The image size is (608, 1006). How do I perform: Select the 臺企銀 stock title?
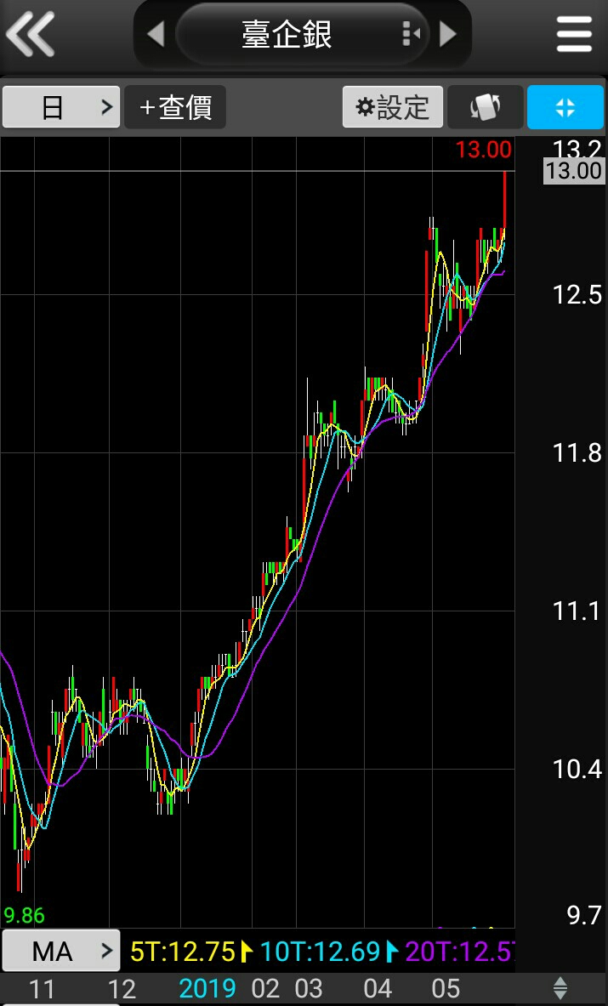(x=287, y=34)
